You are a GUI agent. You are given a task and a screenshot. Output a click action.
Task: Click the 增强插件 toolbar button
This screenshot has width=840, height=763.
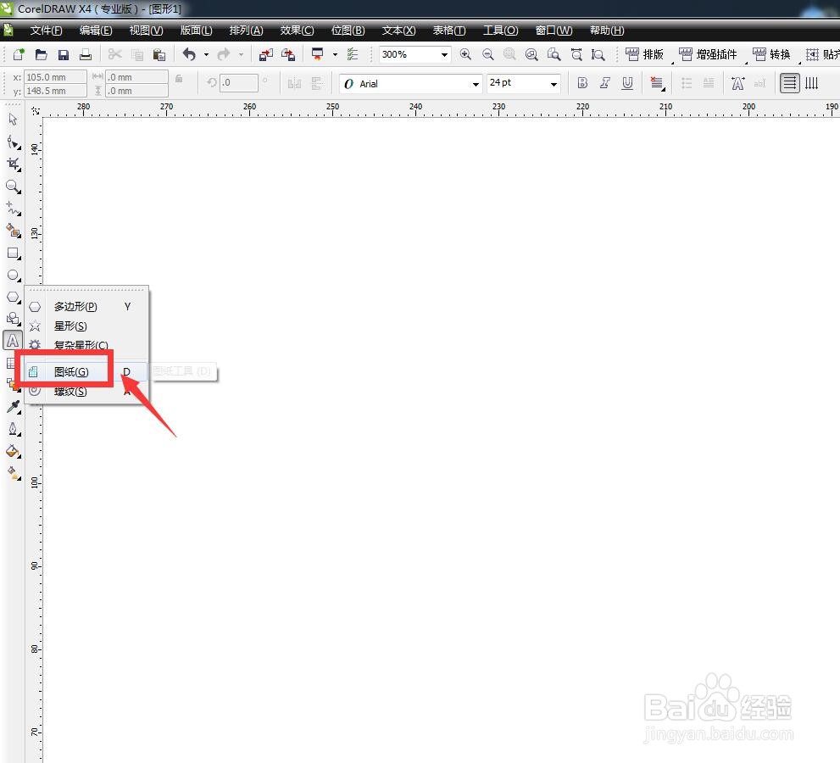click(709, 54)
